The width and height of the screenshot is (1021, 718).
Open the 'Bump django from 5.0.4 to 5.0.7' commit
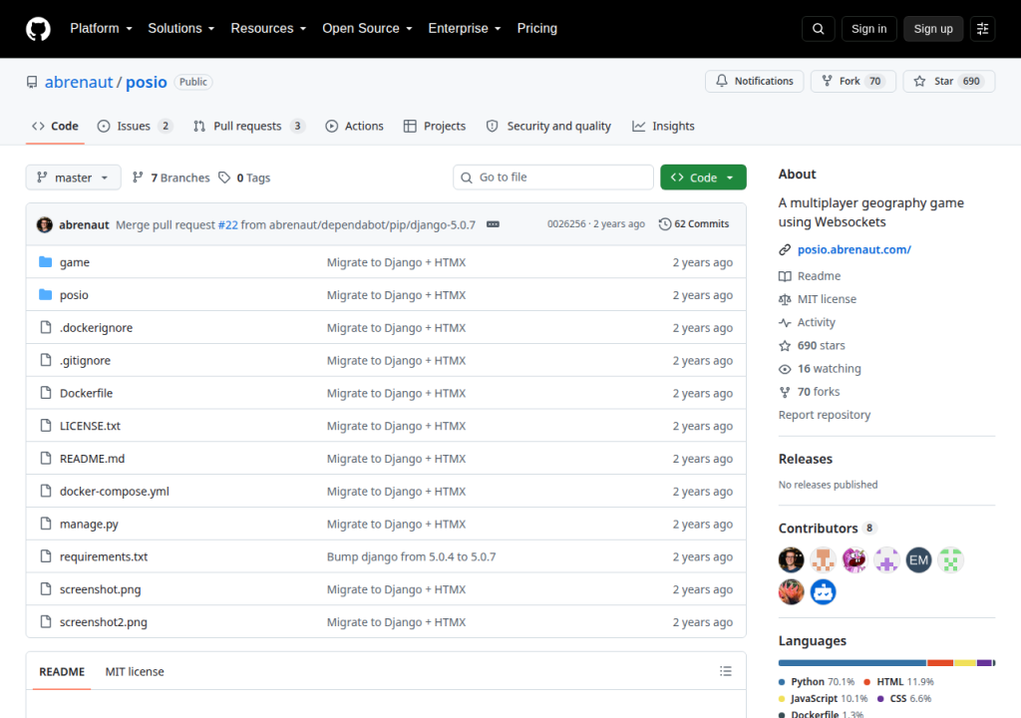pos(412,557)
